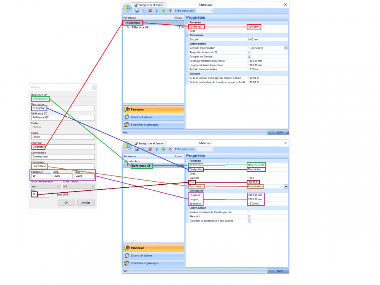This screenshot has height=285, width=380.
Task: Click the Annuler button in the Matière dialog
Action: point(85,203)
